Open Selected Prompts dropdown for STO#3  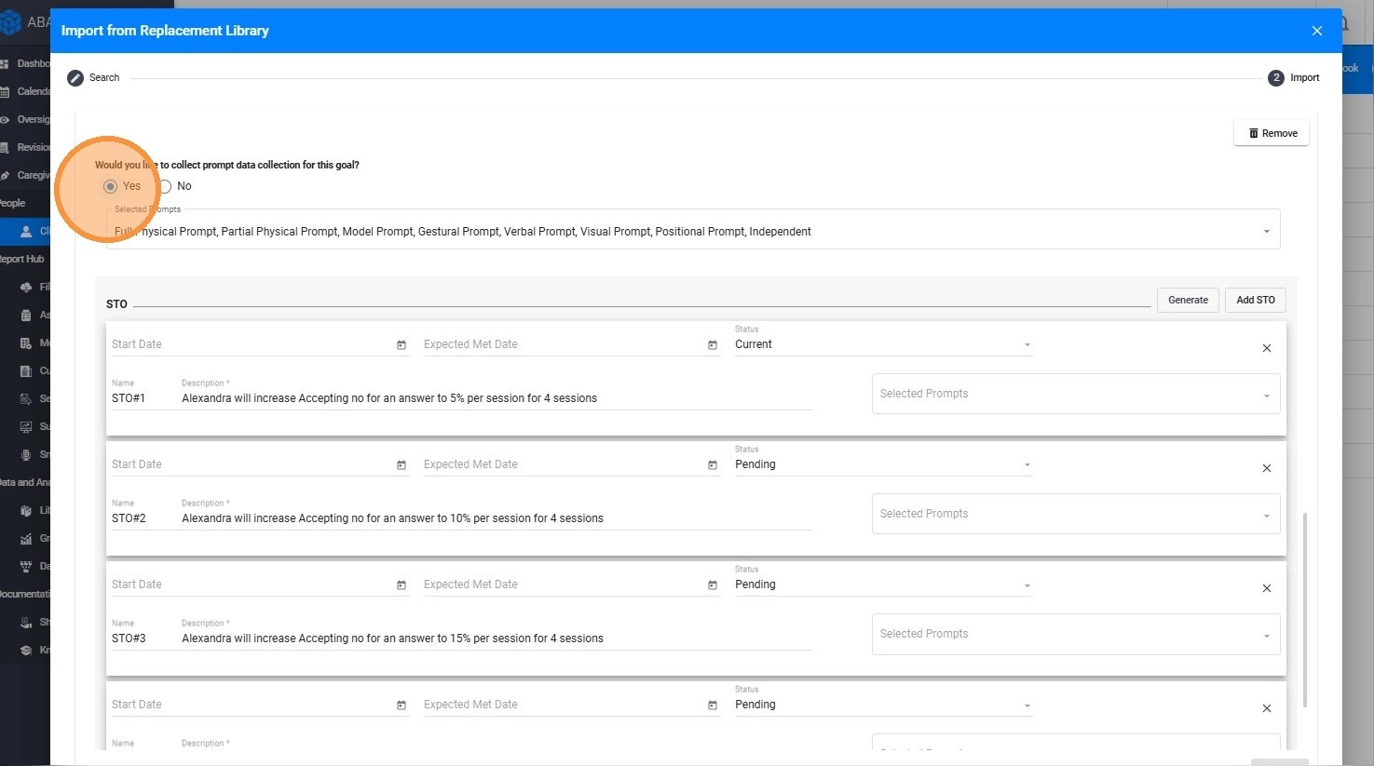coord(1076,634)
